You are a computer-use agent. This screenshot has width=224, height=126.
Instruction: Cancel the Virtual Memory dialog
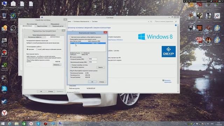click(x=102, y=82)
